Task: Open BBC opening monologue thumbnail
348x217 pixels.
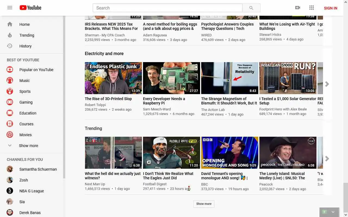Action: click(x=230, y=153)
